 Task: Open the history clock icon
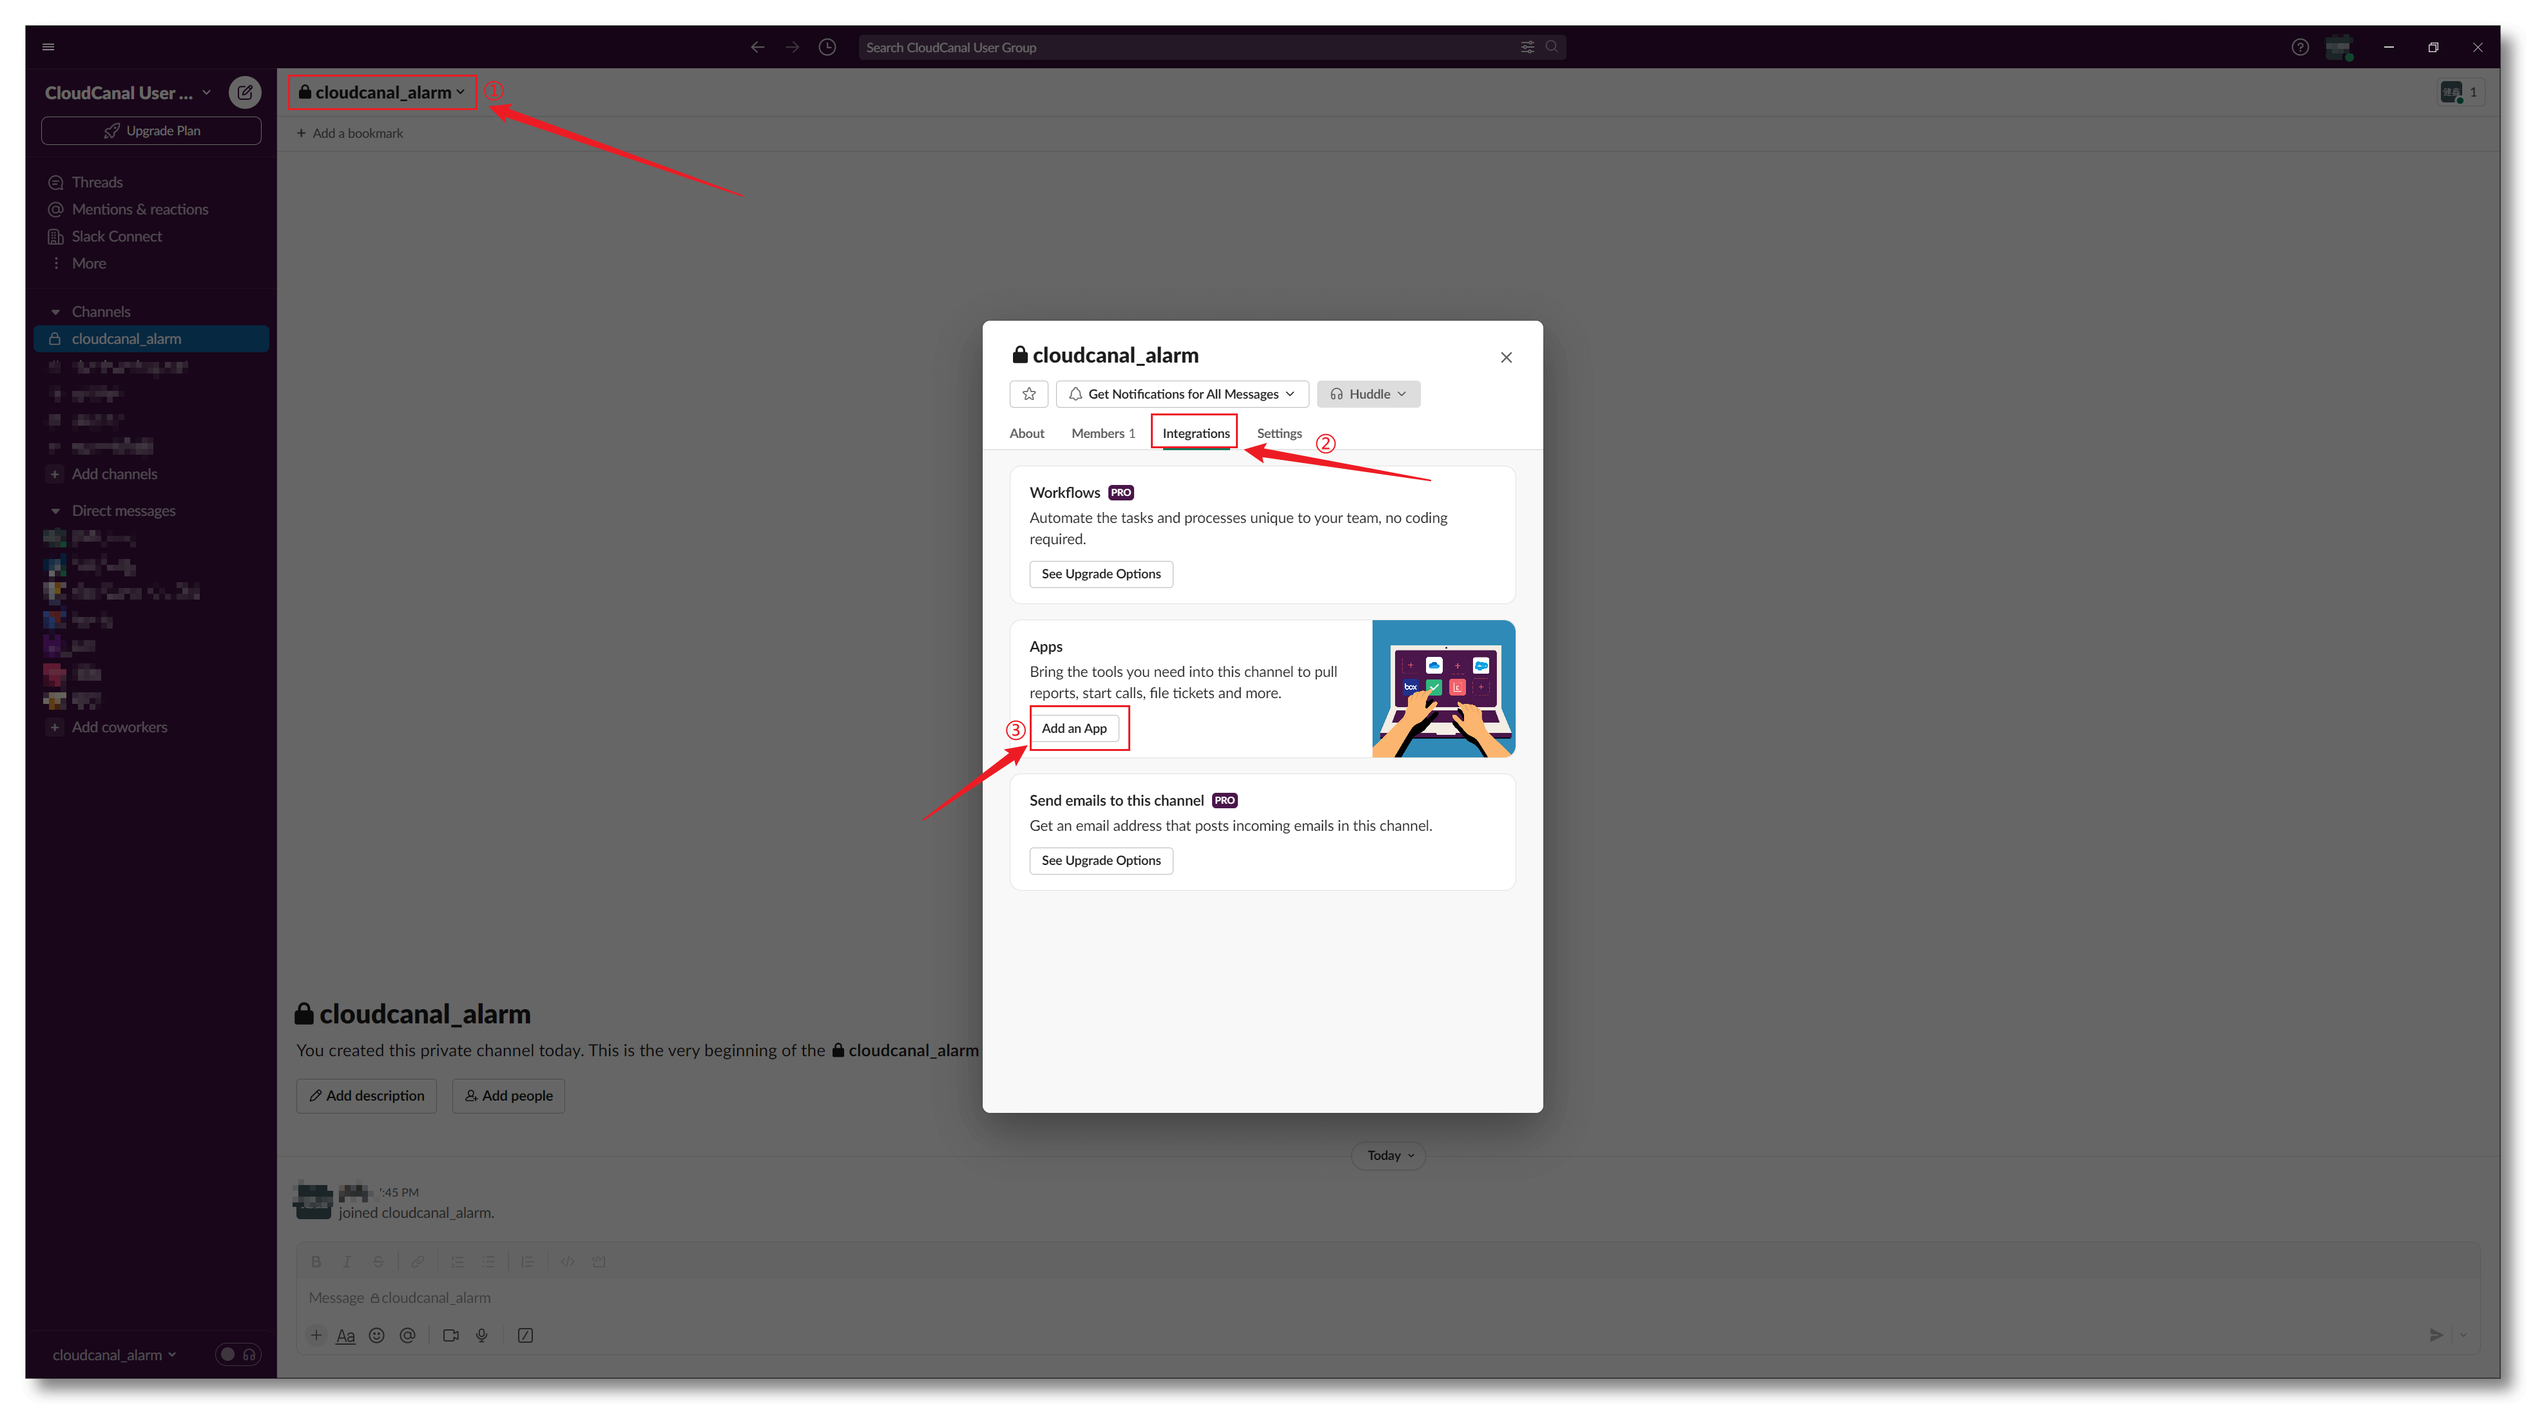827,47
